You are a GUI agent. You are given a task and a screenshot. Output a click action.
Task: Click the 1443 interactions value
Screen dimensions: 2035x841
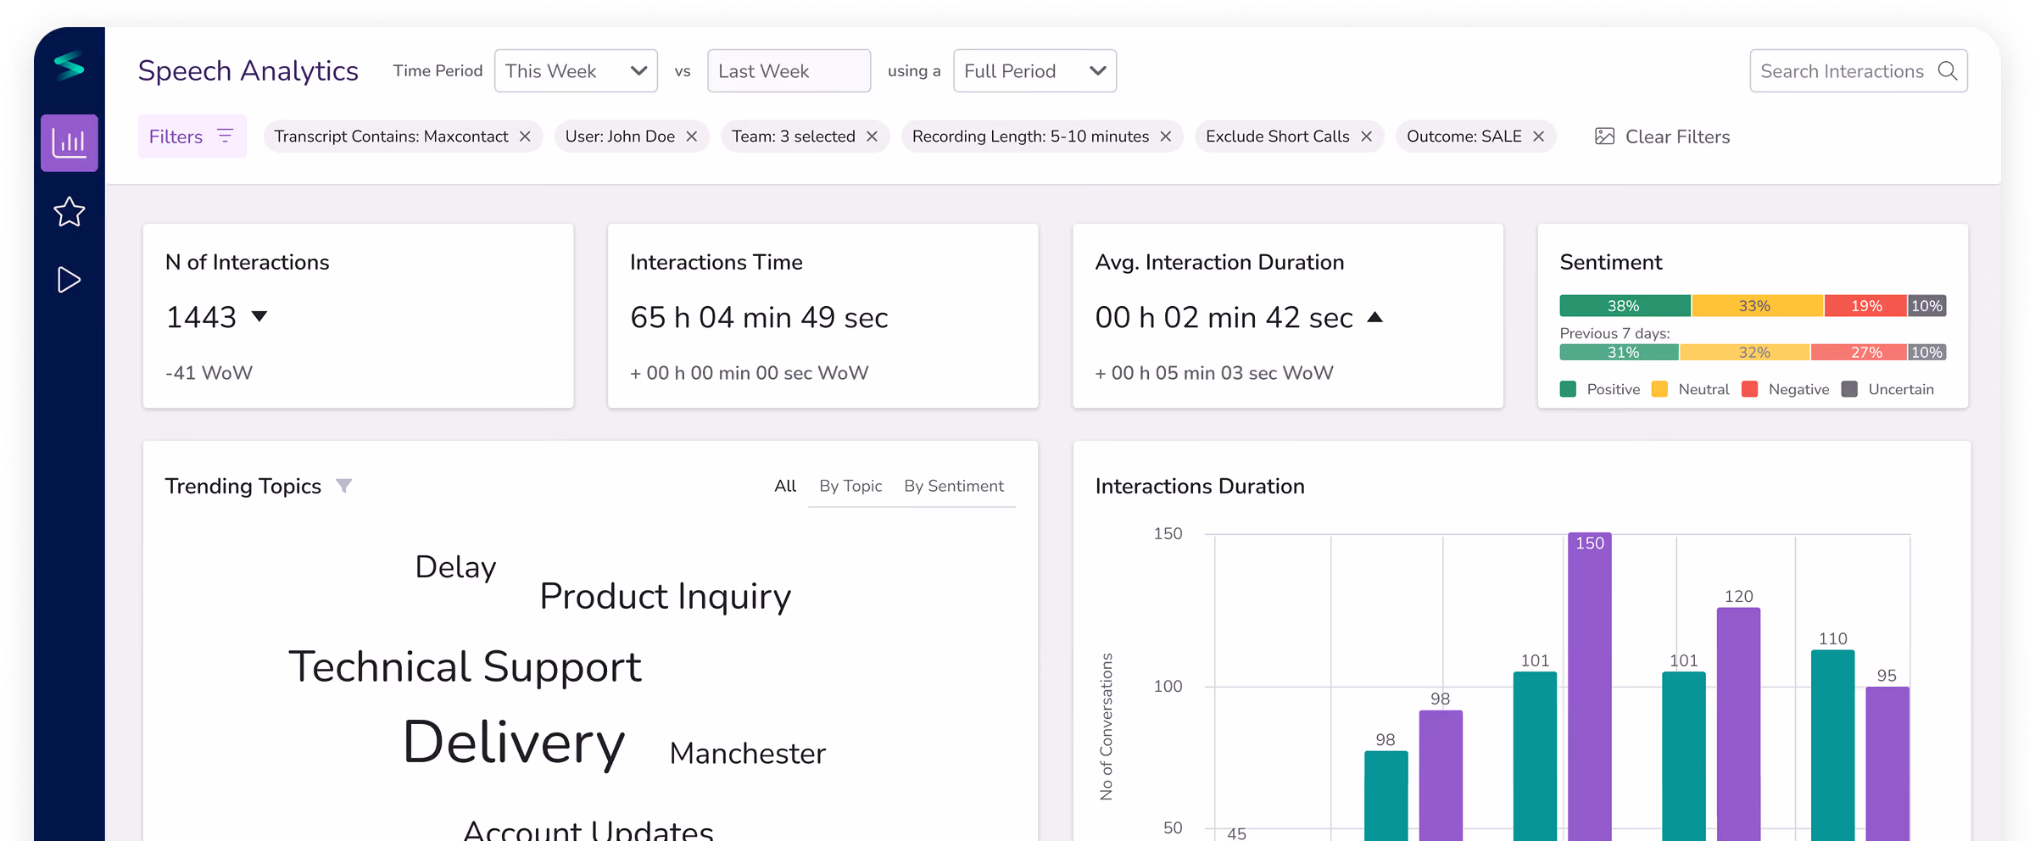(201, 317)
